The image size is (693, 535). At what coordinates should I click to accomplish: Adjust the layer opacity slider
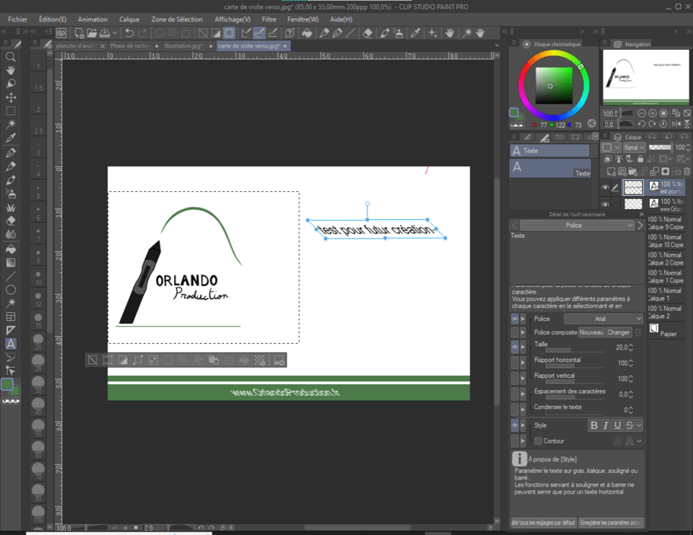click(x=660, y=147)
